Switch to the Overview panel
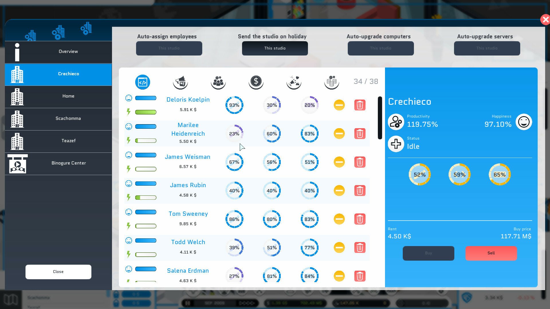550x309 pixels. pos(68,51)
